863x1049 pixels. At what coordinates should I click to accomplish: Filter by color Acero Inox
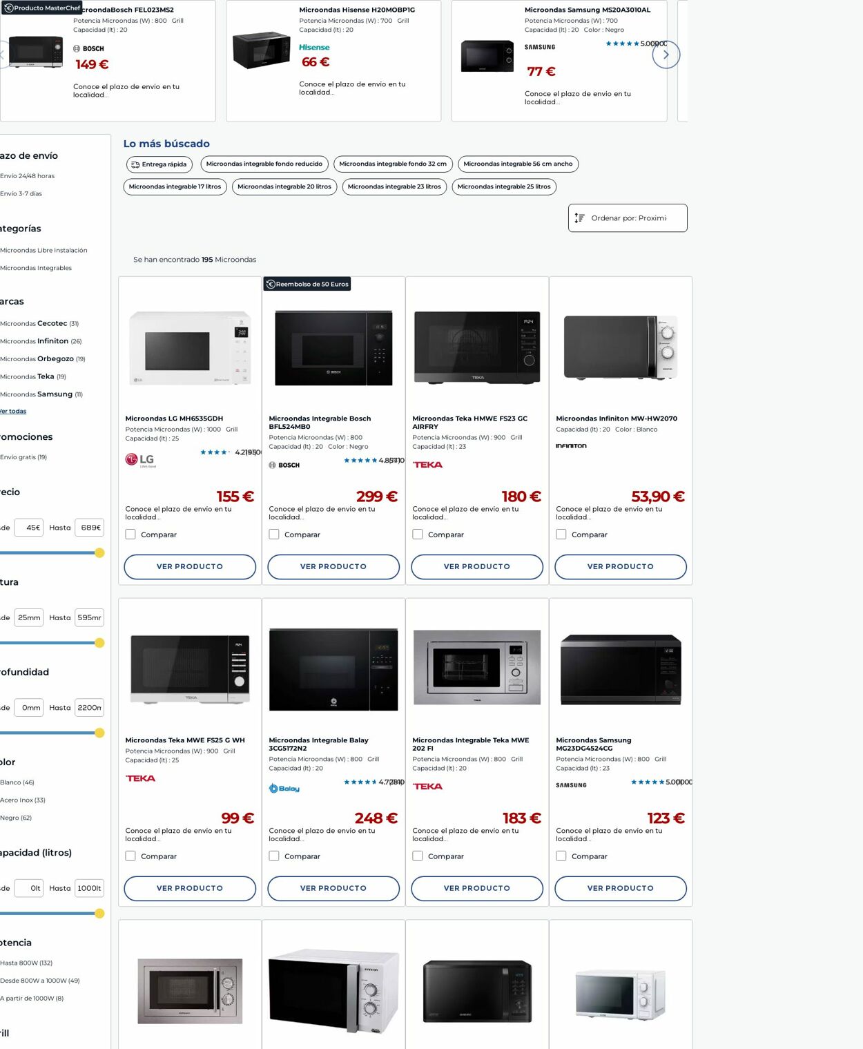[23, 800]
